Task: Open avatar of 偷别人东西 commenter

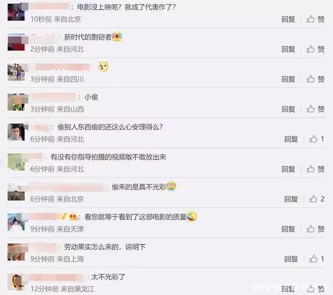Action: coord(16,132)
